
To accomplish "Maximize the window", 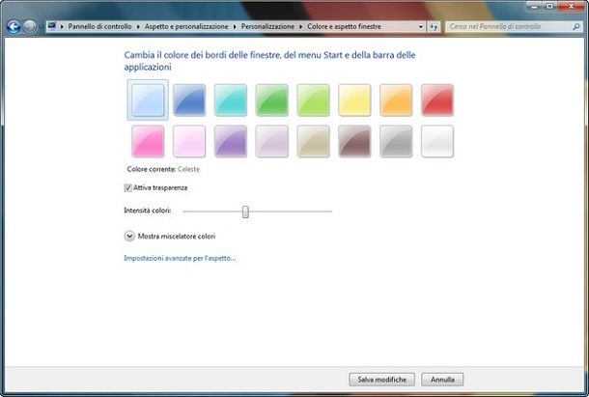I will tap(549, 6).
